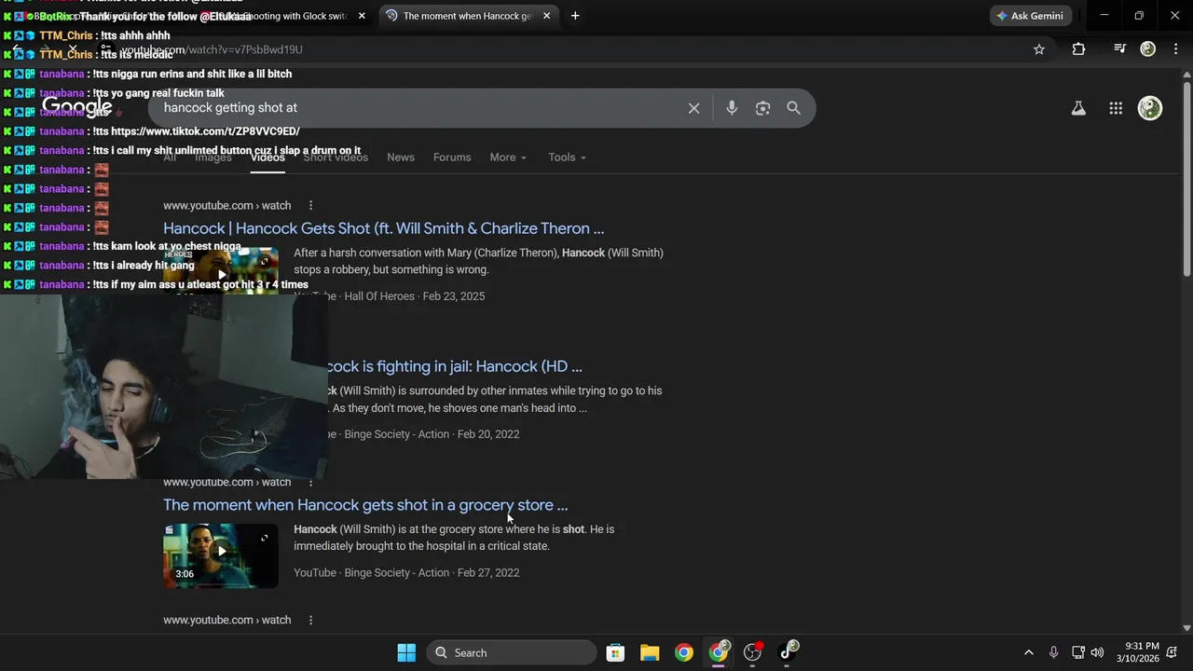The image size is (1193, 671).
Task: Open TikTok app from the taskbar
Action: pos(788,652)
